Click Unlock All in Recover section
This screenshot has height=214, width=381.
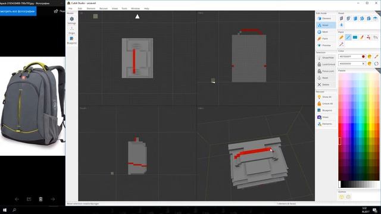[x=326, y=103]
